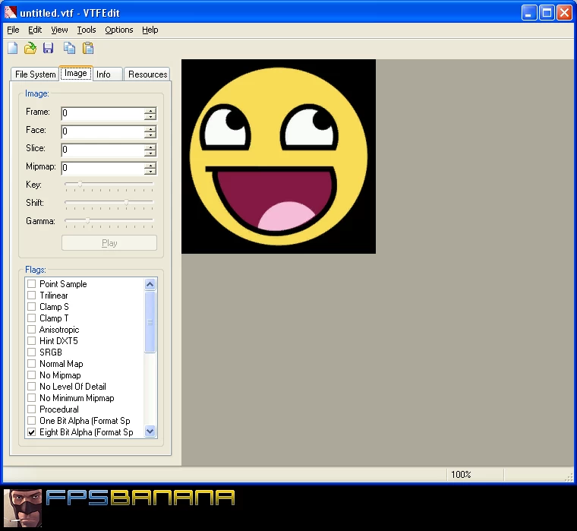Open the Edit menu
Viewport: 577px width, 531px height.
pos(35,30)
